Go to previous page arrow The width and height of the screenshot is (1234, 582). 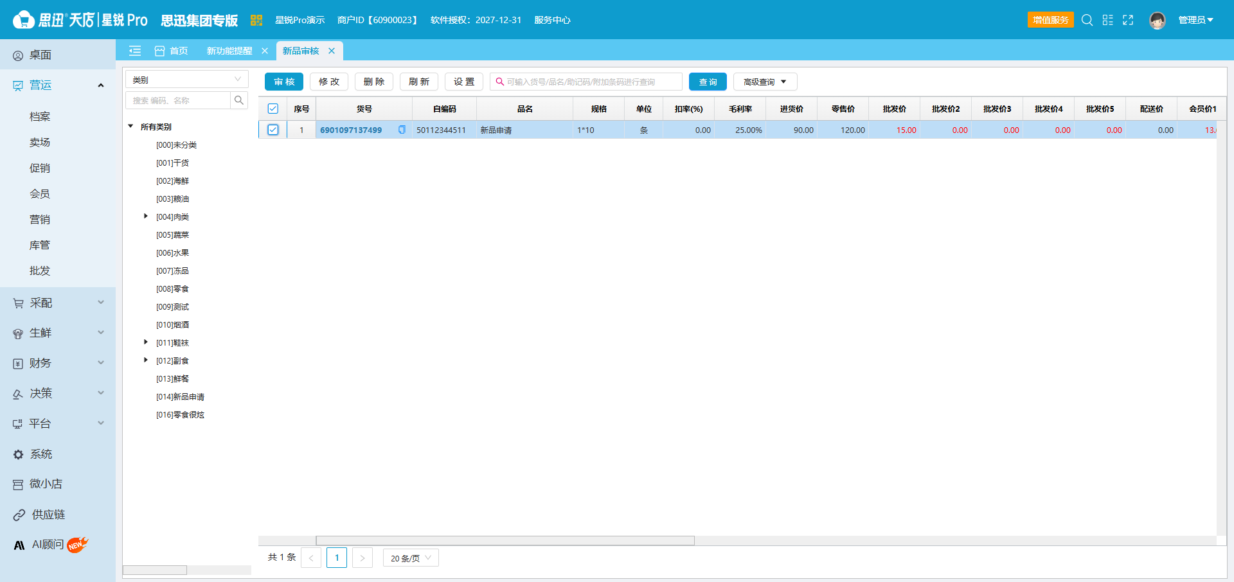(311, 558)
